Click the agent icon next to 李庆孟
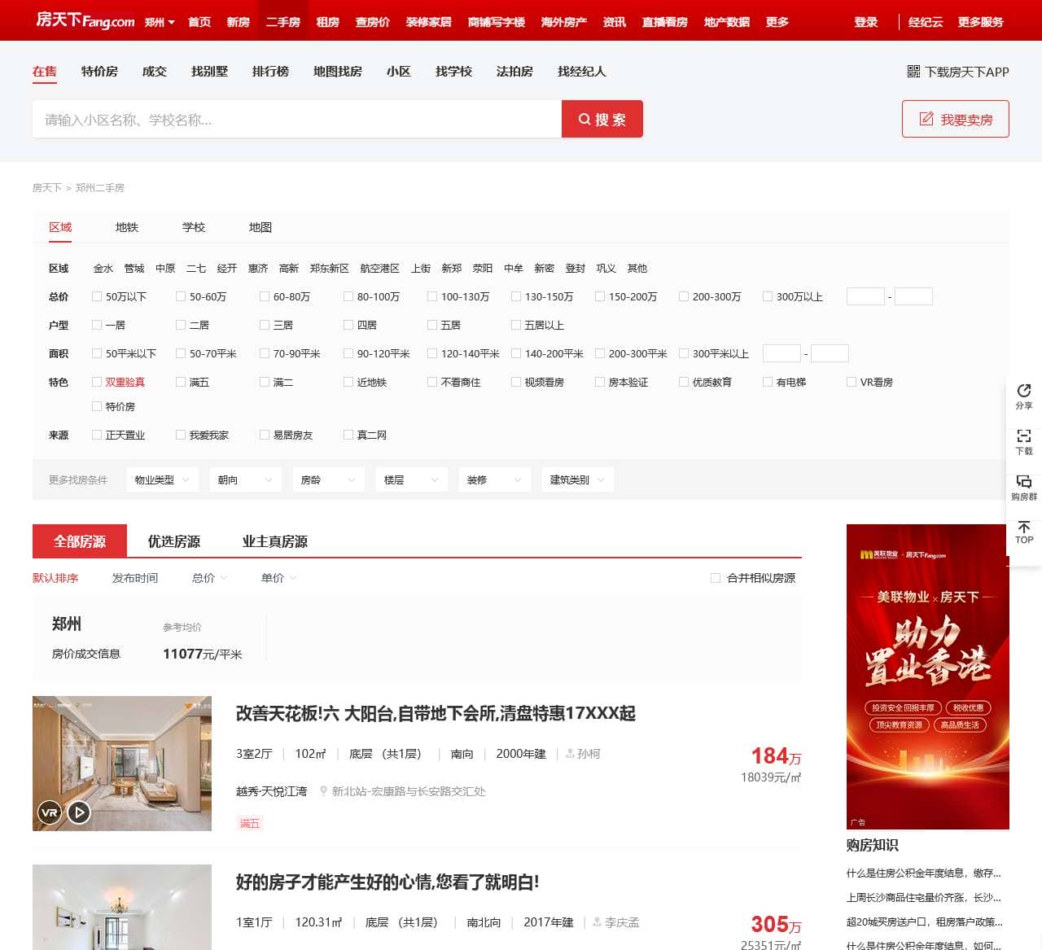The height and width of the screenshot is (950, 1042). [x=598, y=922]
